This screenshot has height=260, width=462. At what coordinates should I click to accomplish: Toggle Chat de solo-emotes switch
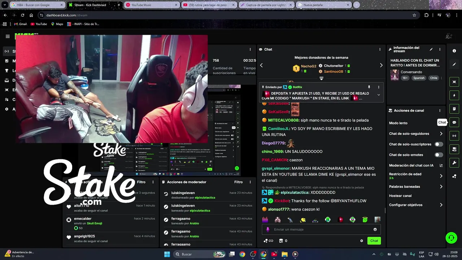439,155
